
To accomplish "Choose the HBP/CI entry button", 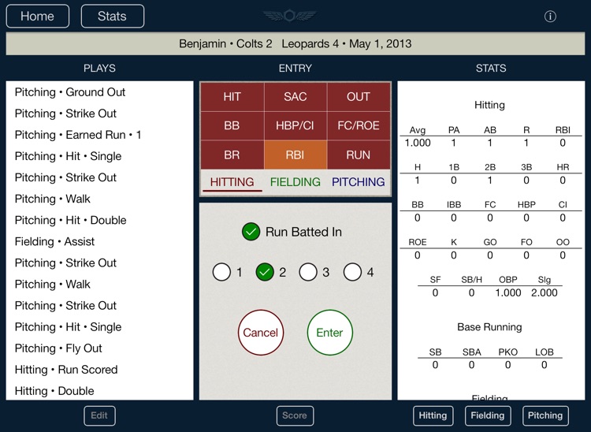I will pos(295,125).
